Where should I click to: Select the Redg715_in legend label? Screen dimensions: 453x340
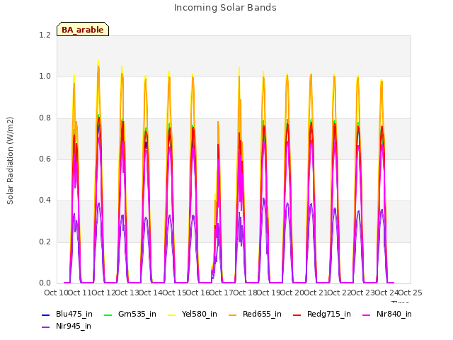329,314
